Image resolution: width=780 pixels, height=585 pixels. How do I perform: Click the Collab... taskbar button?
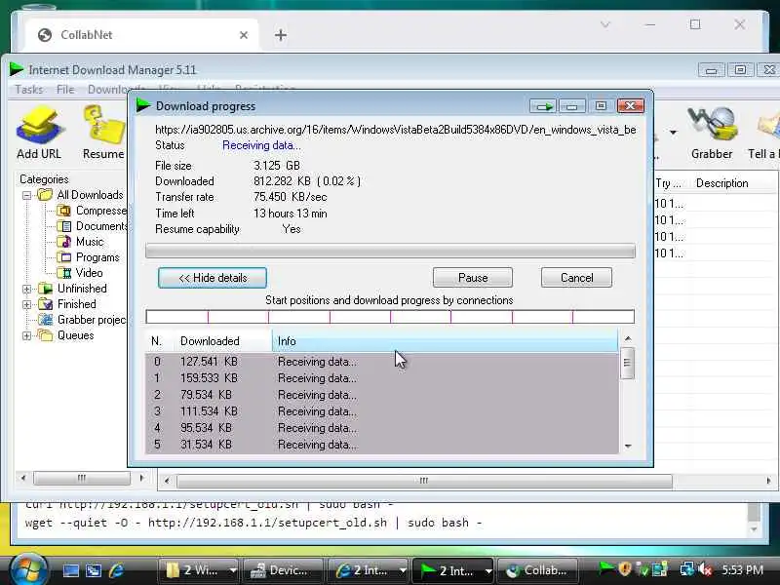[538, 570]
